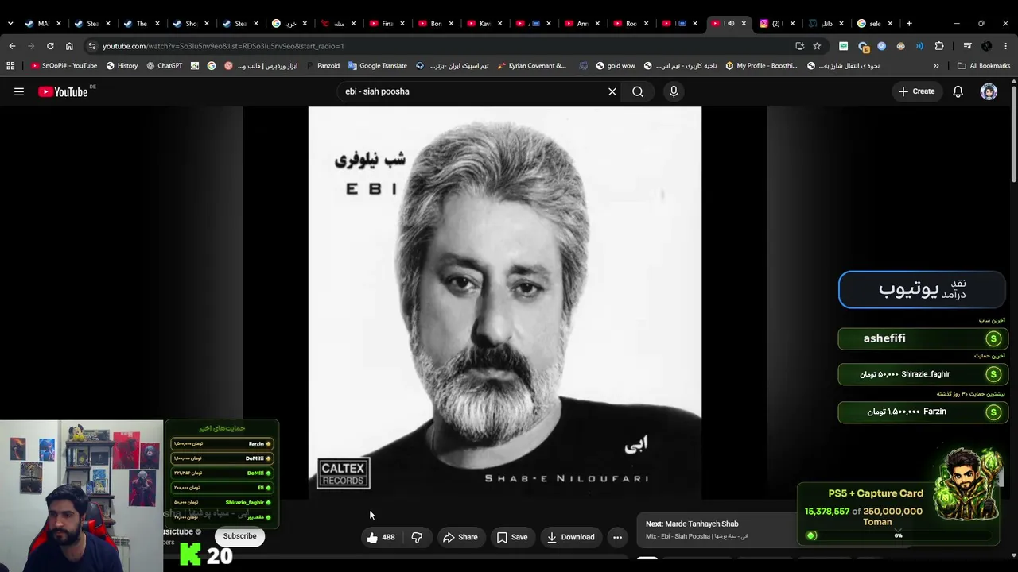1018x572 pixels.
Task: Reload the page
Action: pyautogui.click(x=50, y=46)
